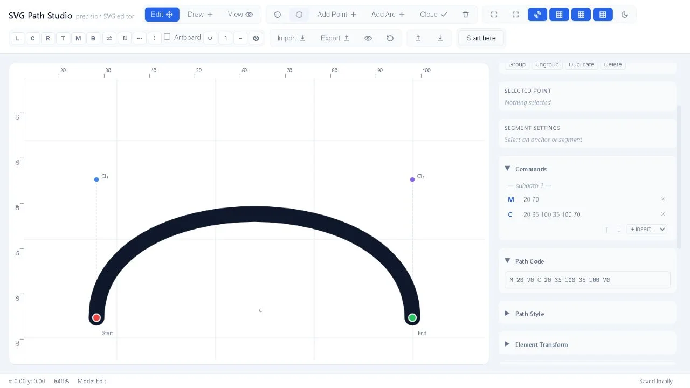Click the intersect boolean icon
The image size is (690, 388).
(225, 38)
